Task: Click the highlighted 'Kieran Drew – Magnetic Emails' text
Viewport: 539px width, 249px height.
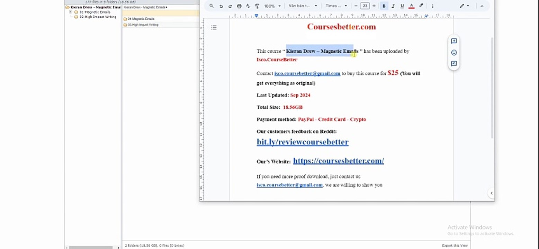Action: pyautogui.click(x=322, y=51)
